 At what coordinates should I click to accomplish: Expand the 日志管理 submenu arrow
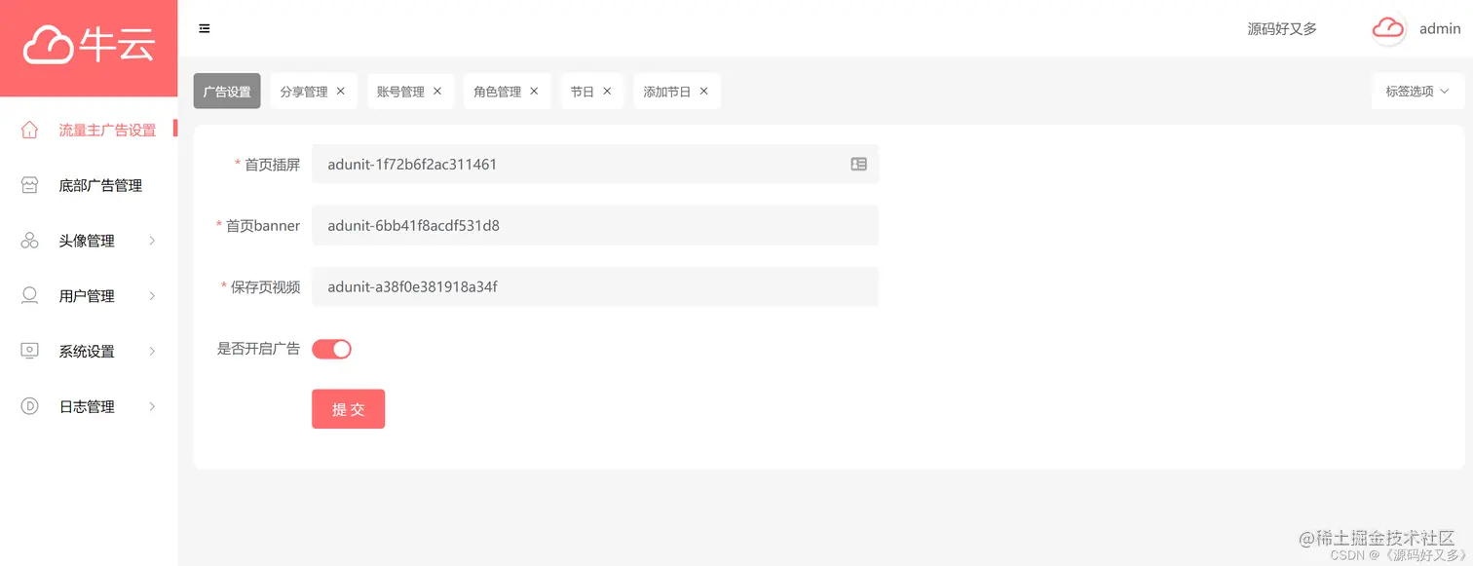coord(152,406)
